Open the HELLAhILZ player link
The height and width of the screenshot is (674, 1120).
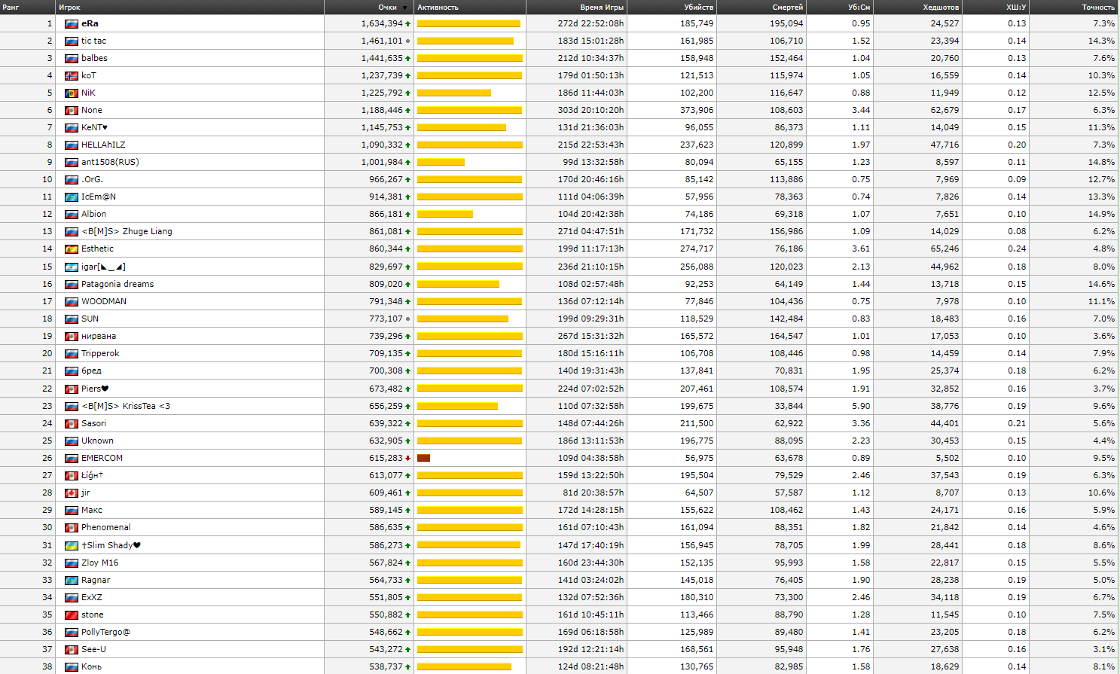103,145
